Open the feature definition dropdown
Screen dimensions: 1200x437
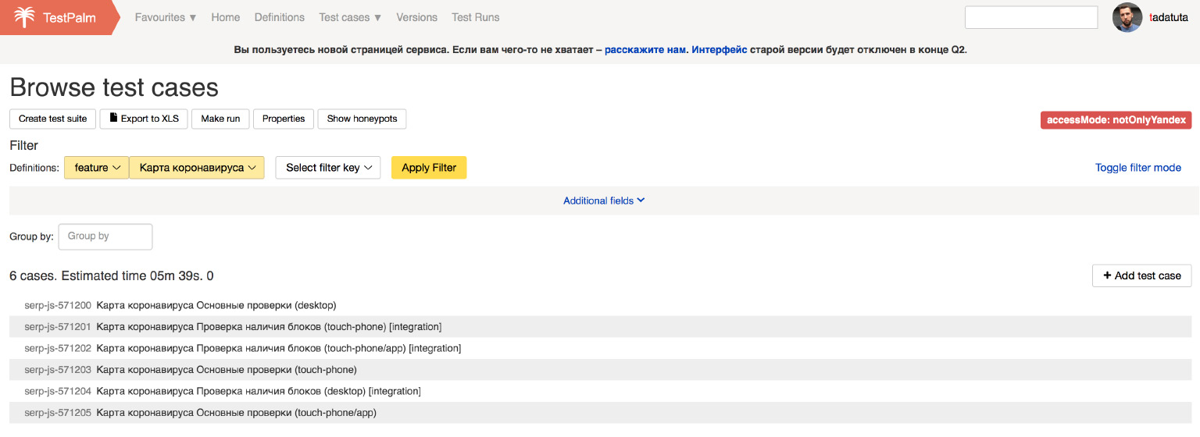tap(97, 168)
